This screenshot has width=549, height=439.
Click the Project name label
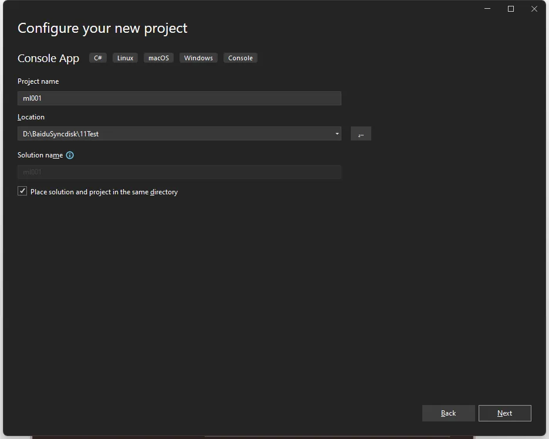tap(38, 81)
